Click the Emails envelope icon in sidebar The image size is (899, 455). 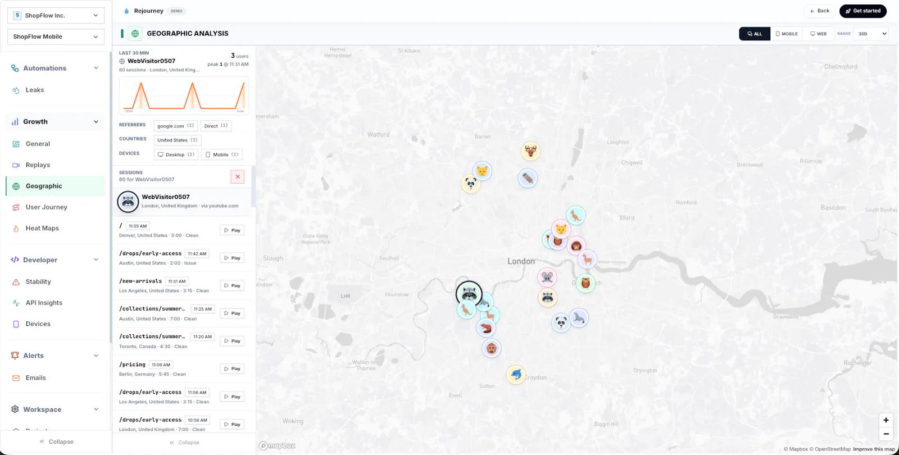16,378
